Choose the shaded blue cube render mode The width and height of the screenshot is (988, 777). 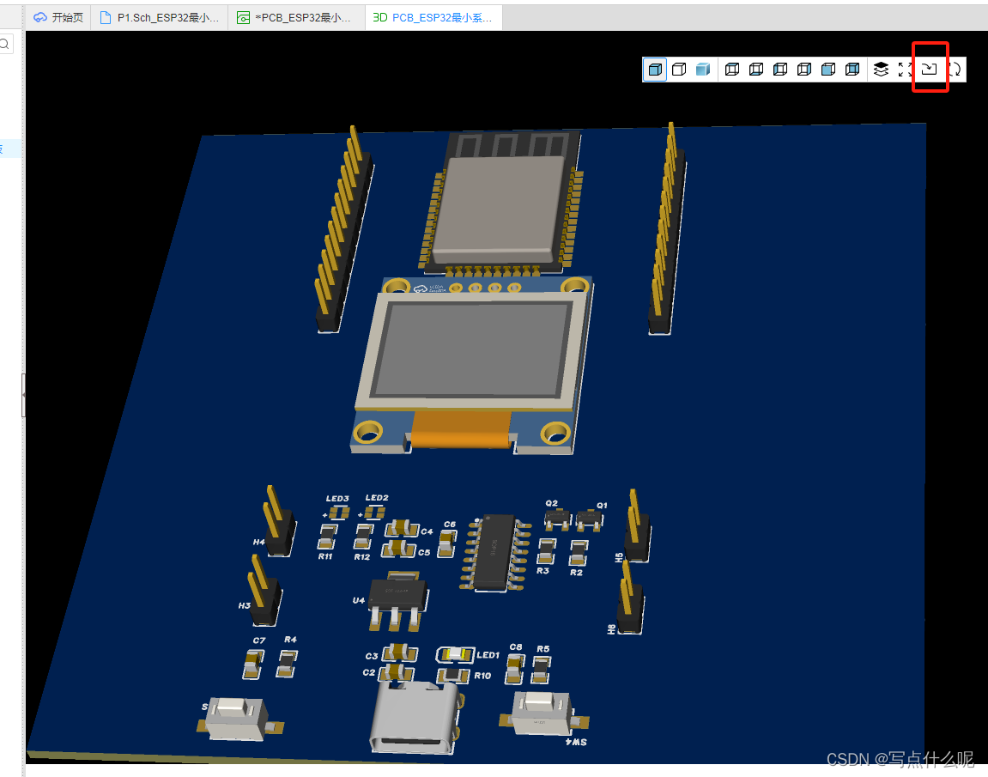[x=703, y=70]
